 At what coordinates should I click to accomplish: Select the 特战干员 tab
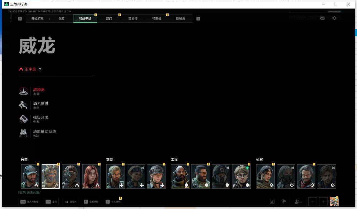pyautogui.click(x=85, y=19)
